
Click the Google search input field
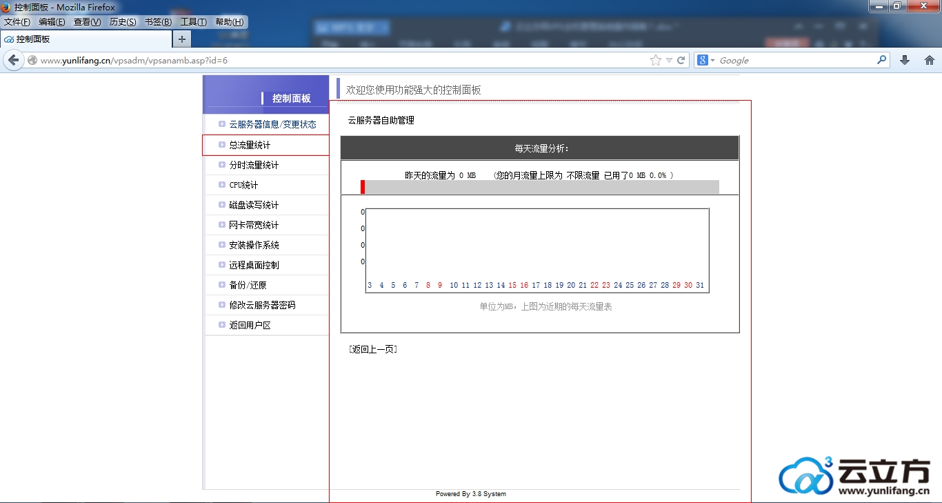coord(796,60)
